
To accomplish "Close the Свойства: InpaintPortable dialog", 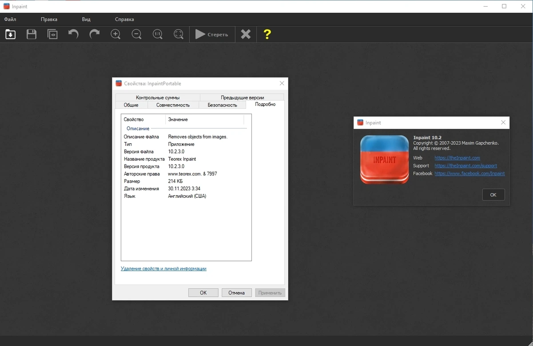I will [x=282, y=83].
